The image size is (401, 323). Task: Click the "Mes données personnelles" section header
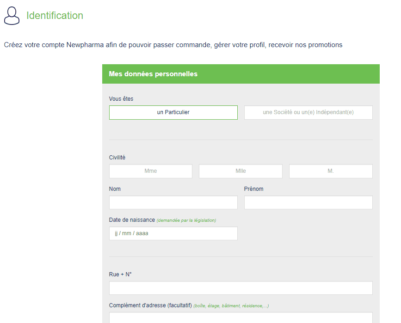pos(153,74)
